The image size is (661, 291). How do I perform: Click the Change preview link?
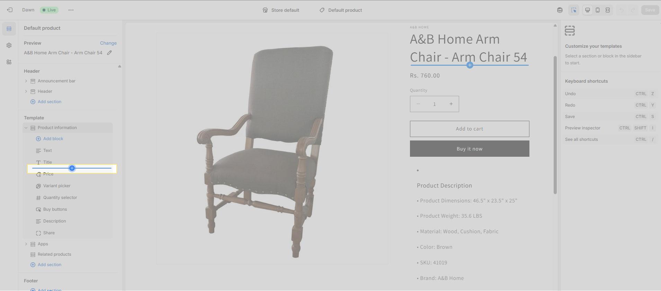pyautogui.click(x=108, y=43)
